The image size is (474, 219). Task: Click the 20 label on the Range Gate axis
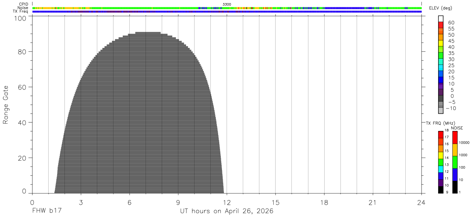click(x=22, y=158)
